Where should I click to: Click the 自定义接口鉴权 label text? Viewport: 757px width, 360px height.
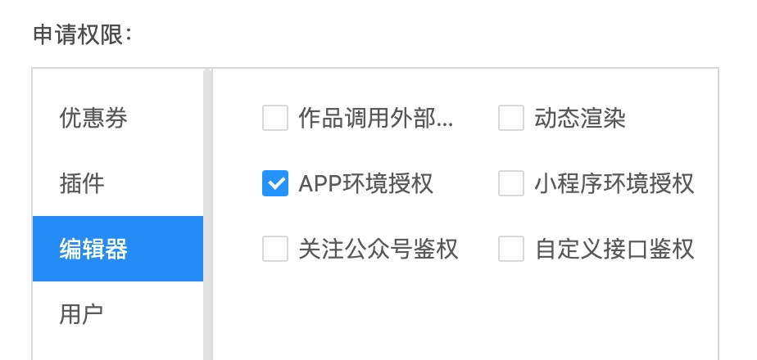614,250
